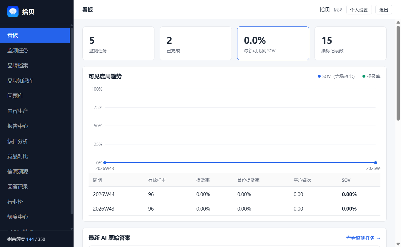Viewport: 401px width, 247px height.
Task: Go to 行业榜 in the sidebar
Action: 35,202
